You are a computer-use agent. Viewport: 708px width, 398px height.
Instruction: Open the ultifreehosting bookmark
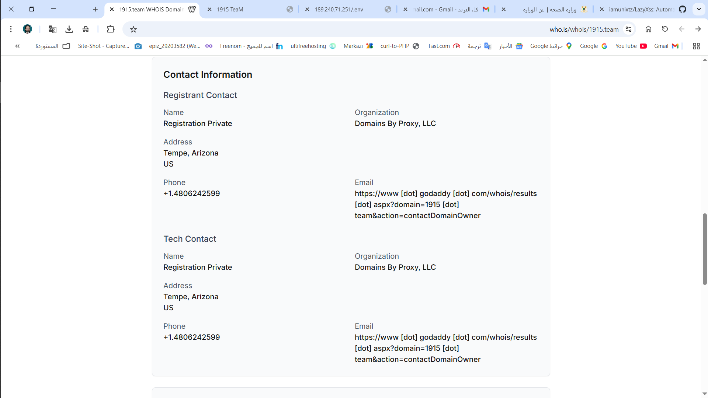pos(313,46)
